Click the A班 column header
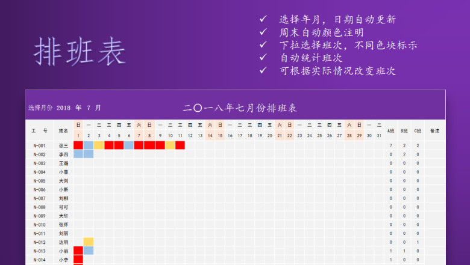The image size is (470, 265). [x=390, y=130]
